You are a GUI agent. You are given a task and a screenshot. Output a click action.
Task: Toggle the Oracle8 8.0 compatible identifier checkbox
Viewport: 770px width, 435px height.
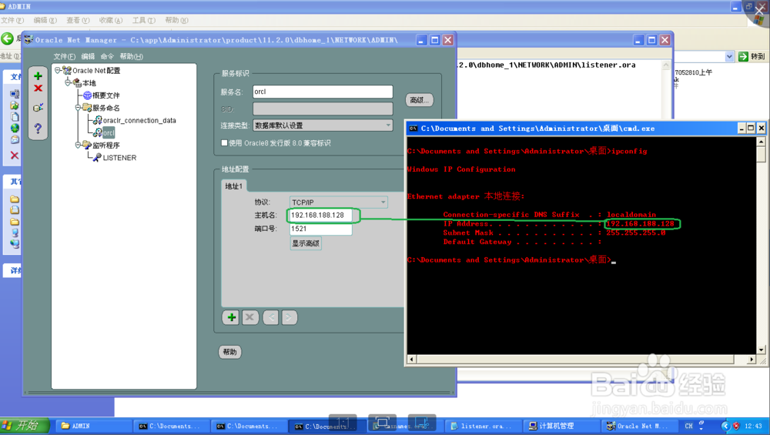224,143
